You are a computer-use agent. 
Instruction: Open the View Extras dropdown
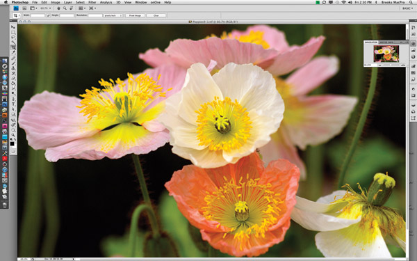point(33,8)
